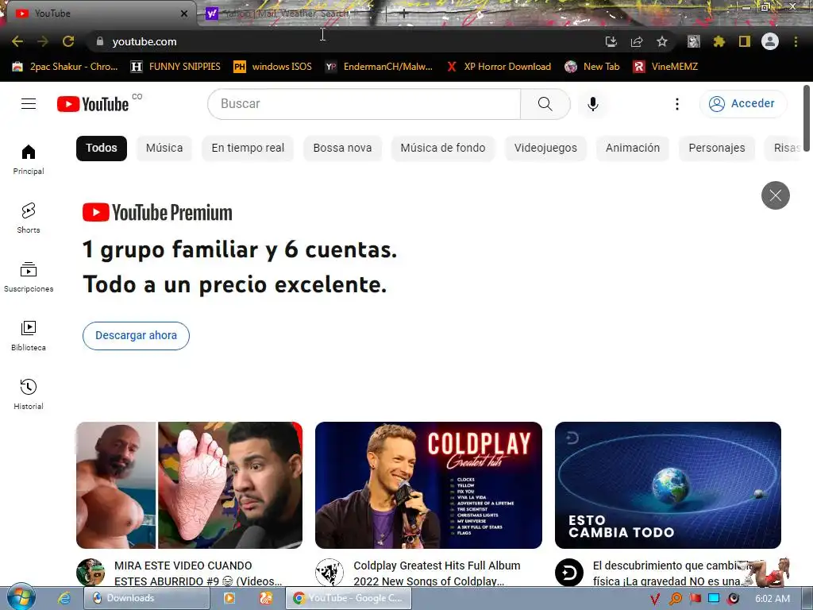Open the ESTO CAMBIA TODO thumbnail
Image resolution: width=813 pixels, height=610 pixels.
click(668, 485)
